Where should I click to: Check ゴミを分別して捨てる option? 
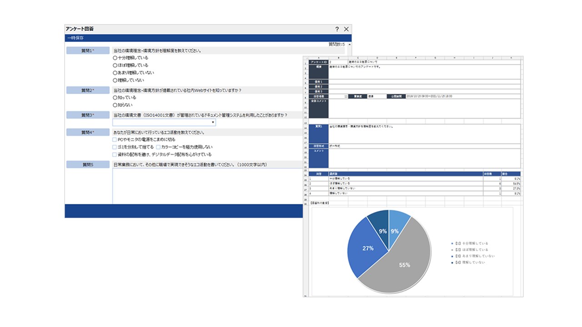point(115,147)
